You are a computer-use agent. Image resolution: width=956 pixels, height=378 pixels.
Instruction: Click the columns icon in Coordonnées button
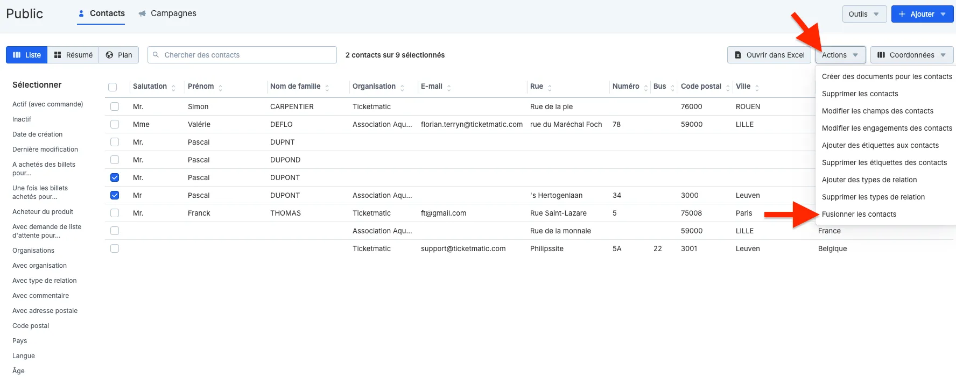881,55
